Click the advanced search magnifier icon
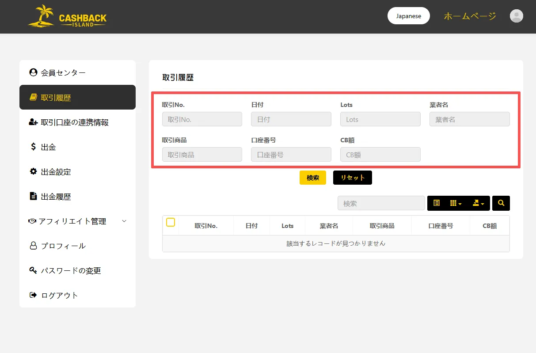The image size is (536, 353). (501, 203)
